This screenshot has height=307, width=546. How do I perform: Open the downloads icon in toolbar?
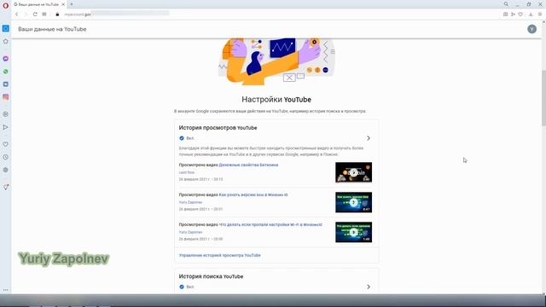(531, 14)
